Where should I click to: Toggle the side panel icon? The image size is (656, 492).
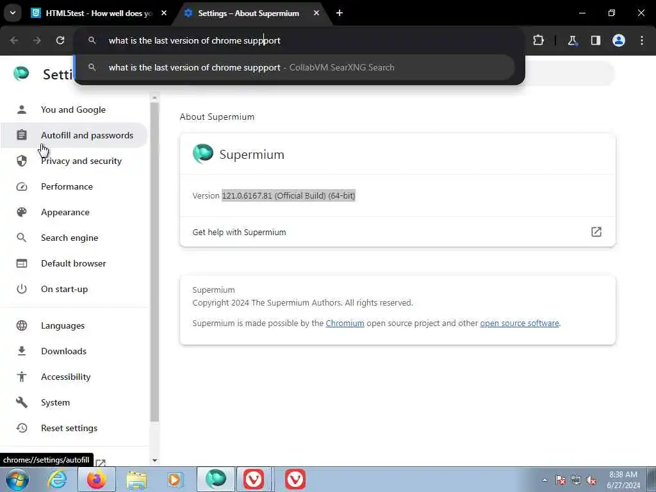click(595, 40)
